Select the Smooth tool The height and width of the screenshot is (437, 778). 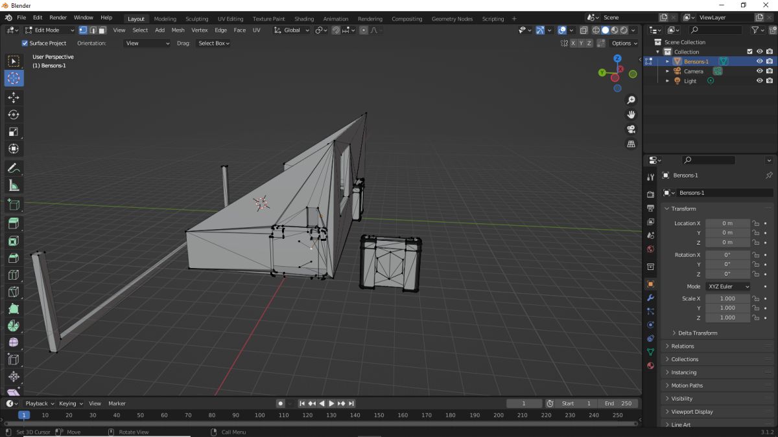click(x=14, y=342)
